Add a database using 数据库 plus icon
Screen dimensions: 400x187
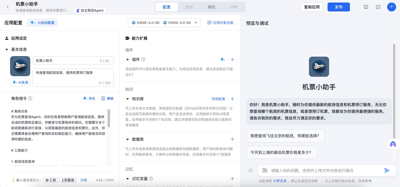click(232, 139)
